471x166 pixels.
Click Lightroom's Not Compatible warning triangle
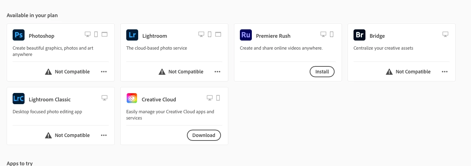(x=162, y=72)
